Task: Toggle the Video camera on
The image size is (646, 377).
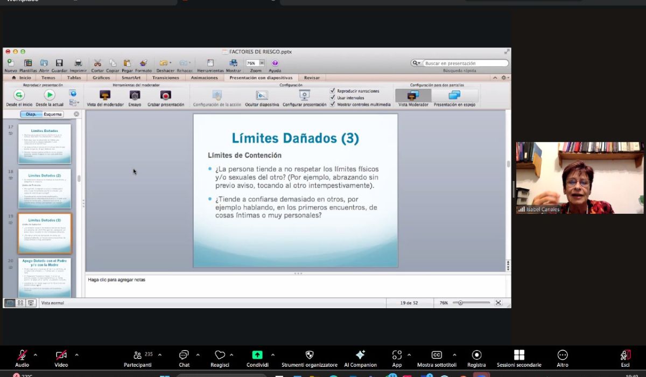Action: (x=61, y=355)
